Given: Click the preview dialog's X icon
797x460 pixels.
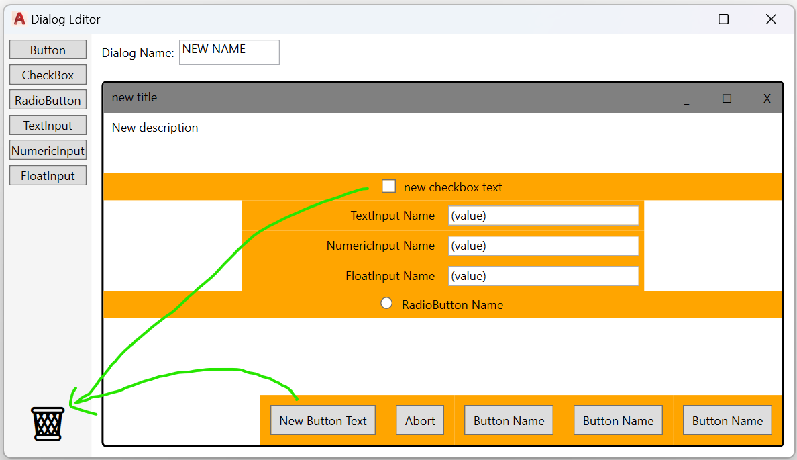Looking at the screenshot, I should coord(767,98).
